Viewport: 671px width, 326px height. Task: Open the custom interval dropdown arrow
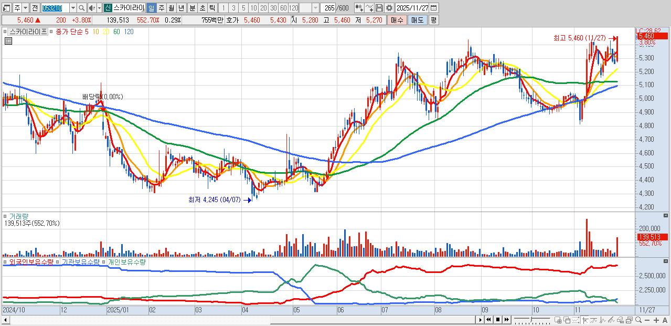[315, 8]
